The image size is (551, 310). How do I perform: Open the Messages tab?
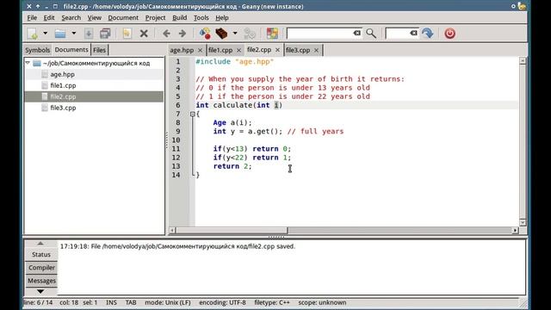[41, 281]
